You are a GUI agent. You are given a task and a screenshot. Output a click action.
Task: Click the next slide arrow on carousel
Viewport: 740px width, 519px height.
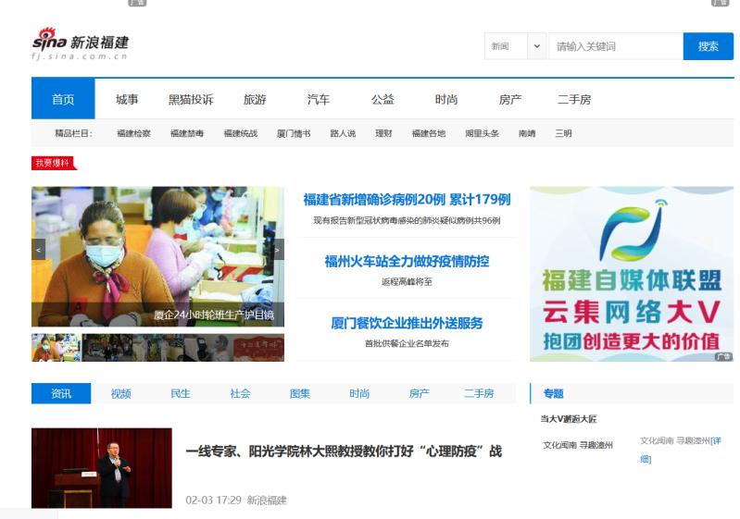point(277,249)
